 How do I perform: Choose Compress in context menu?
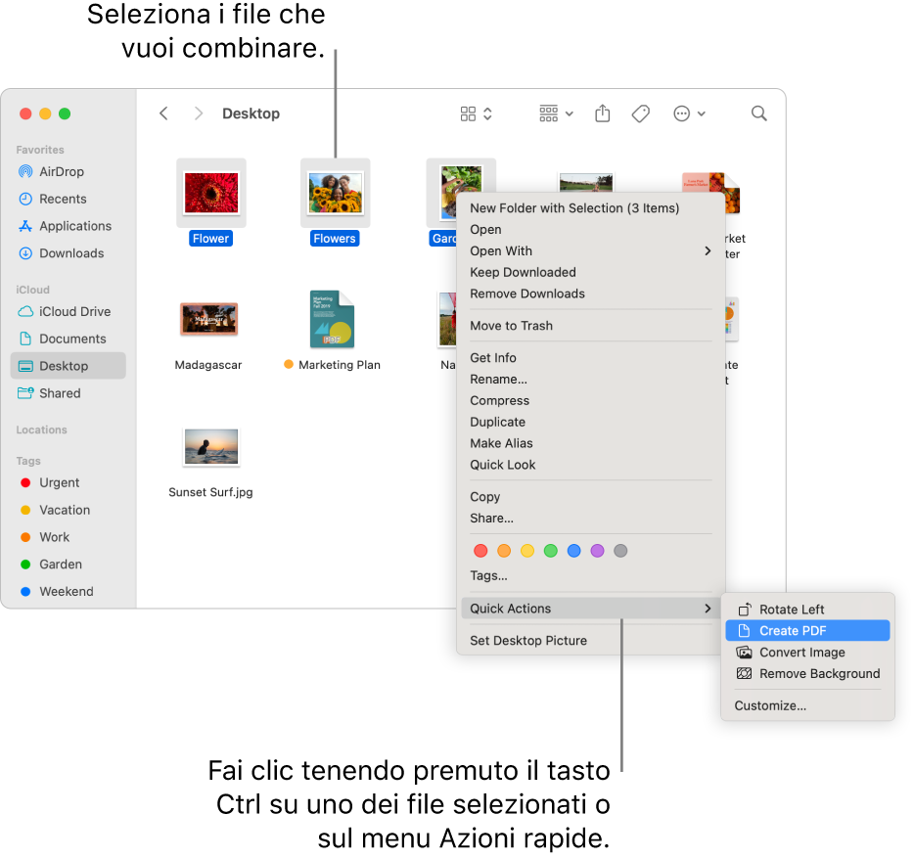(x=590, y=401)
